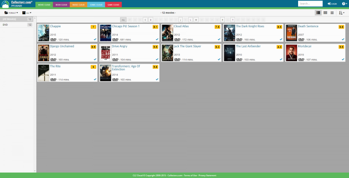Open the Chappie cover thumbnail
Image resolution: width=349 pixels, height=178 pixels.
(x=44, y=33)
